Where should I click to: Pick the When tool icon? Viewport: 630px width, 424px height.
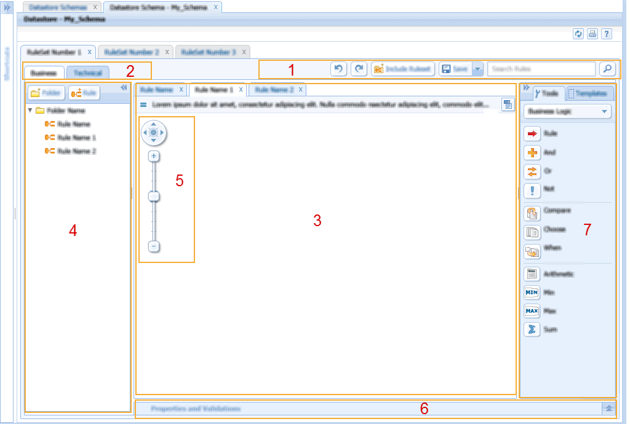[532, 251]
